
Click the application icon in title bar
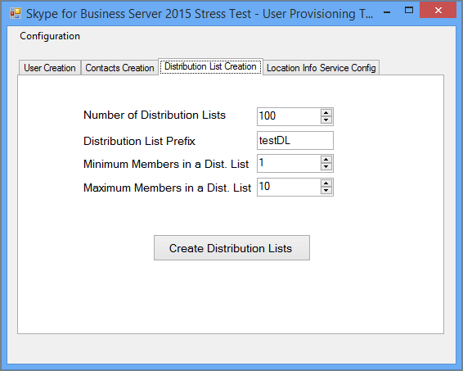[16, 13]
